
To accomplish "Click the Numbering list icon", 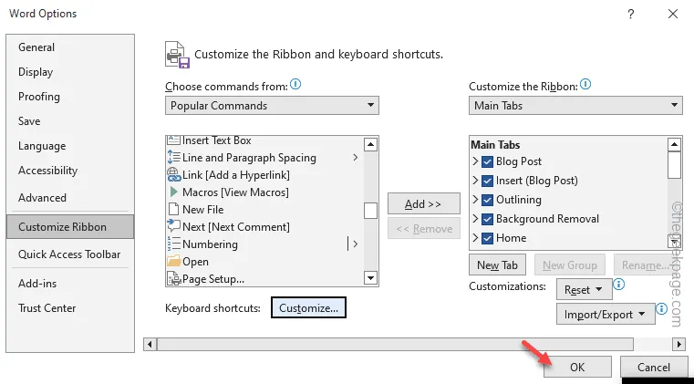I will coord(173,244).
